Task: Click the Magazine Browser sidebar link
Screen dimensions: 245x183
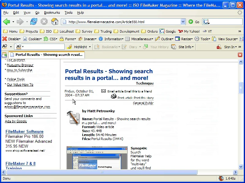Action: click(20, 65)
